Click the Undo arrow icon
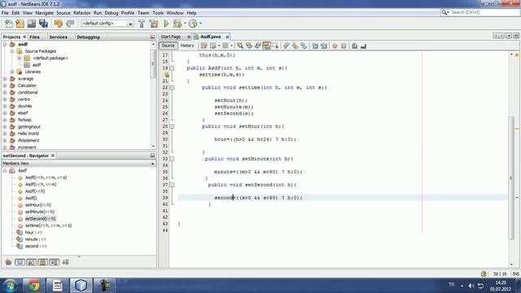Image resolution: width=521 pixels, height=293 pixels. [58, 24]
